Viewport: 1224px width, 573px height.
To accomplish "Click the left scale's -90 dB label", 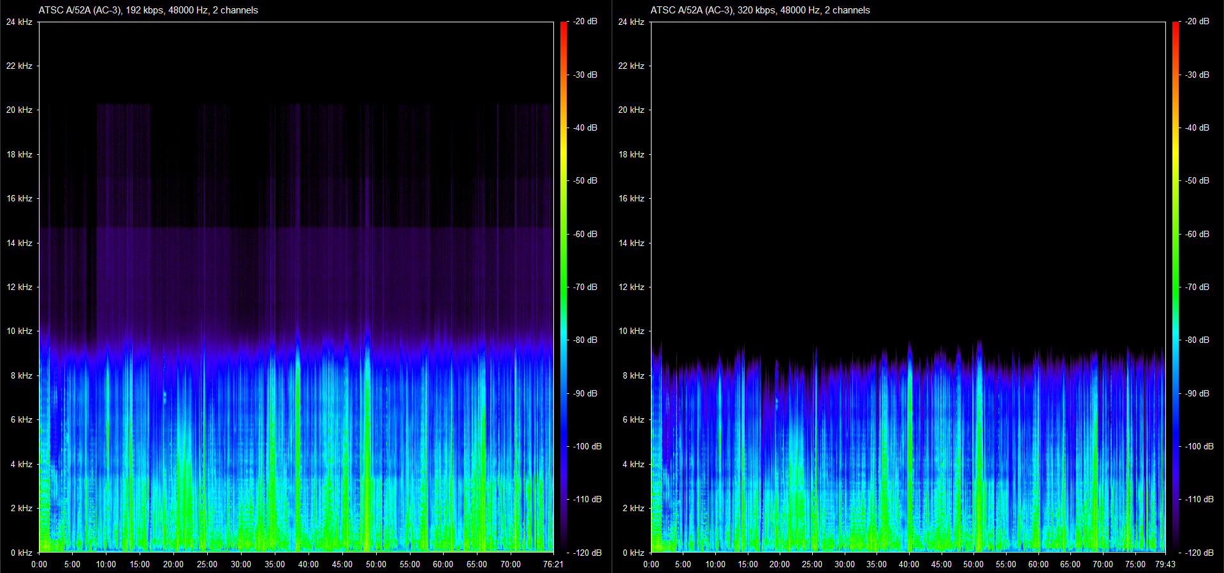I will (x=585, y=393).
